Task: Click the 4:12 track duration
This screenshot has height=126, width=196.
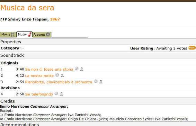Action: point(20,75)
